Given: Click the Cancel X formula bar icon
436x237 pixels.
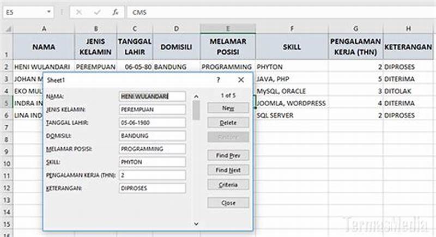Looking at the screenshot, I should (x=78, y=12).
